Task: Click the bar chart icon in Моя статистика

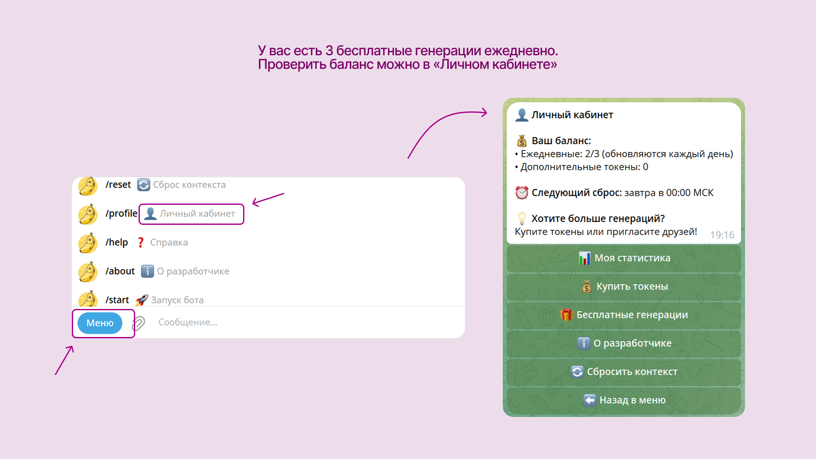Action: click(584, 258)
